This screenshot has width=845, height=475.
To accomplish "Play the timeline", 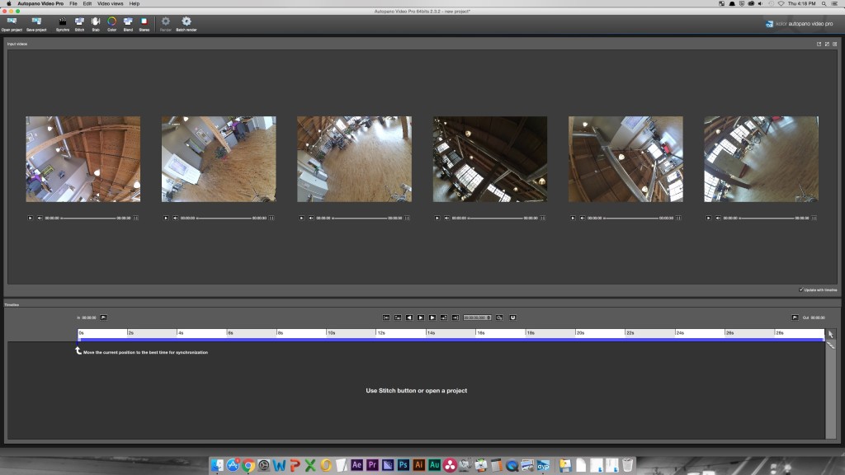I will coord(421,317).
